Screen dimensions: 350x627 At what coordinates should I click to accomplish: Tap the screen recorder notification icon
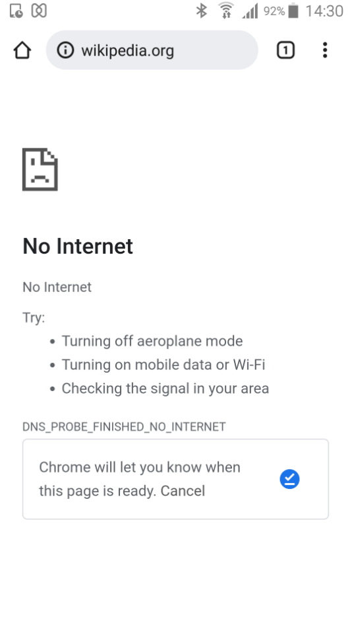[16, 11]
